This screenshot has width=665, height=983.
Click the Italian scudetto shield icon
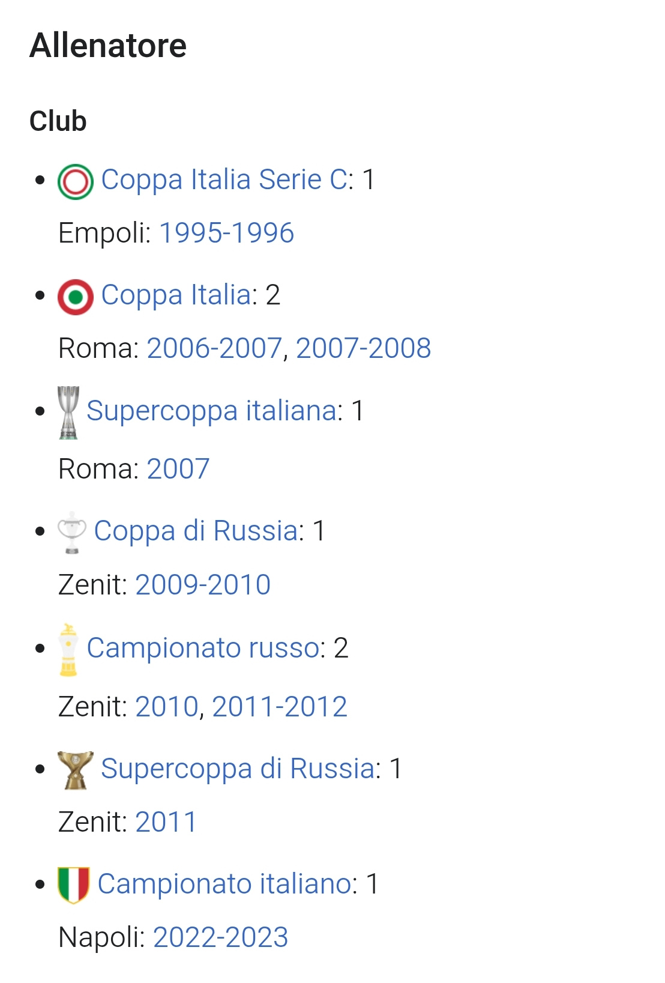pyautogui.click(x=74, y=885)
